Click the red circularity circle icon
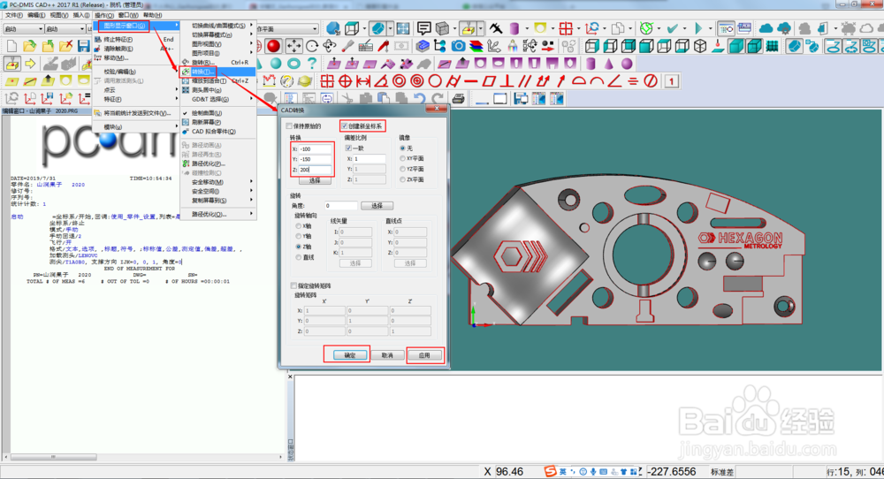The image size is (884, 479). 435,81
